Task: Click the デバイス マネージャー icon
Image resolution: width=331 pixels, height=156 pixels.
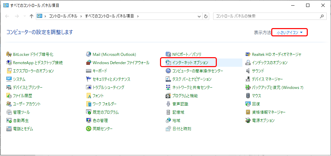Action: click(x=248, y=79)
